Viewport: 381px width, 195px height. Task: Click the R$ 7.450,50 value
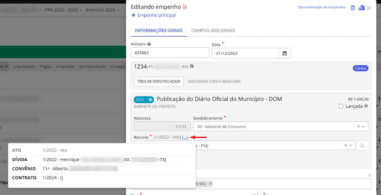358,99
